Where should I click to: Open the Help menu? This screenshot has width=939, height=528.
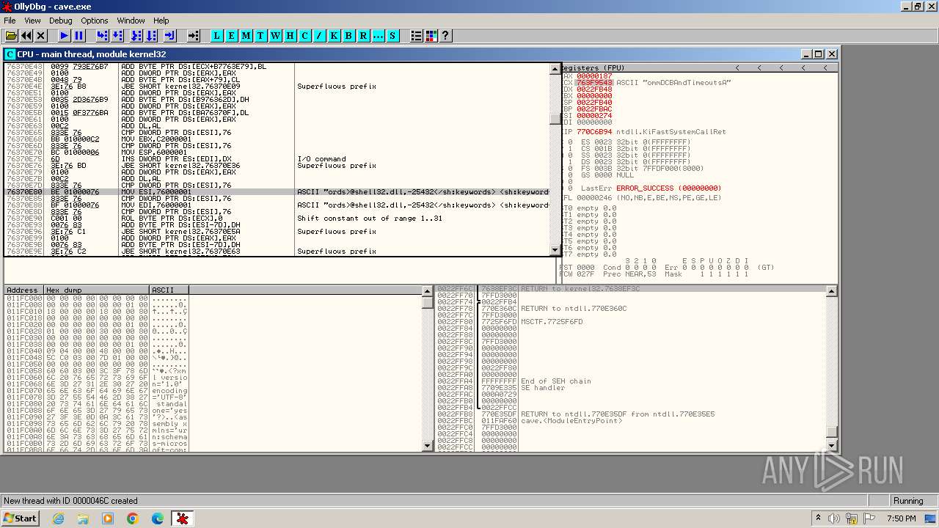161,21
